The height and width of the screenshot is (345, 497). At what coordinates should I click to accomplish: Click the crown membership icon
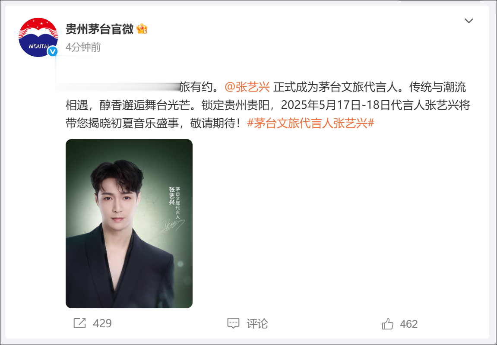click(142, 29)
